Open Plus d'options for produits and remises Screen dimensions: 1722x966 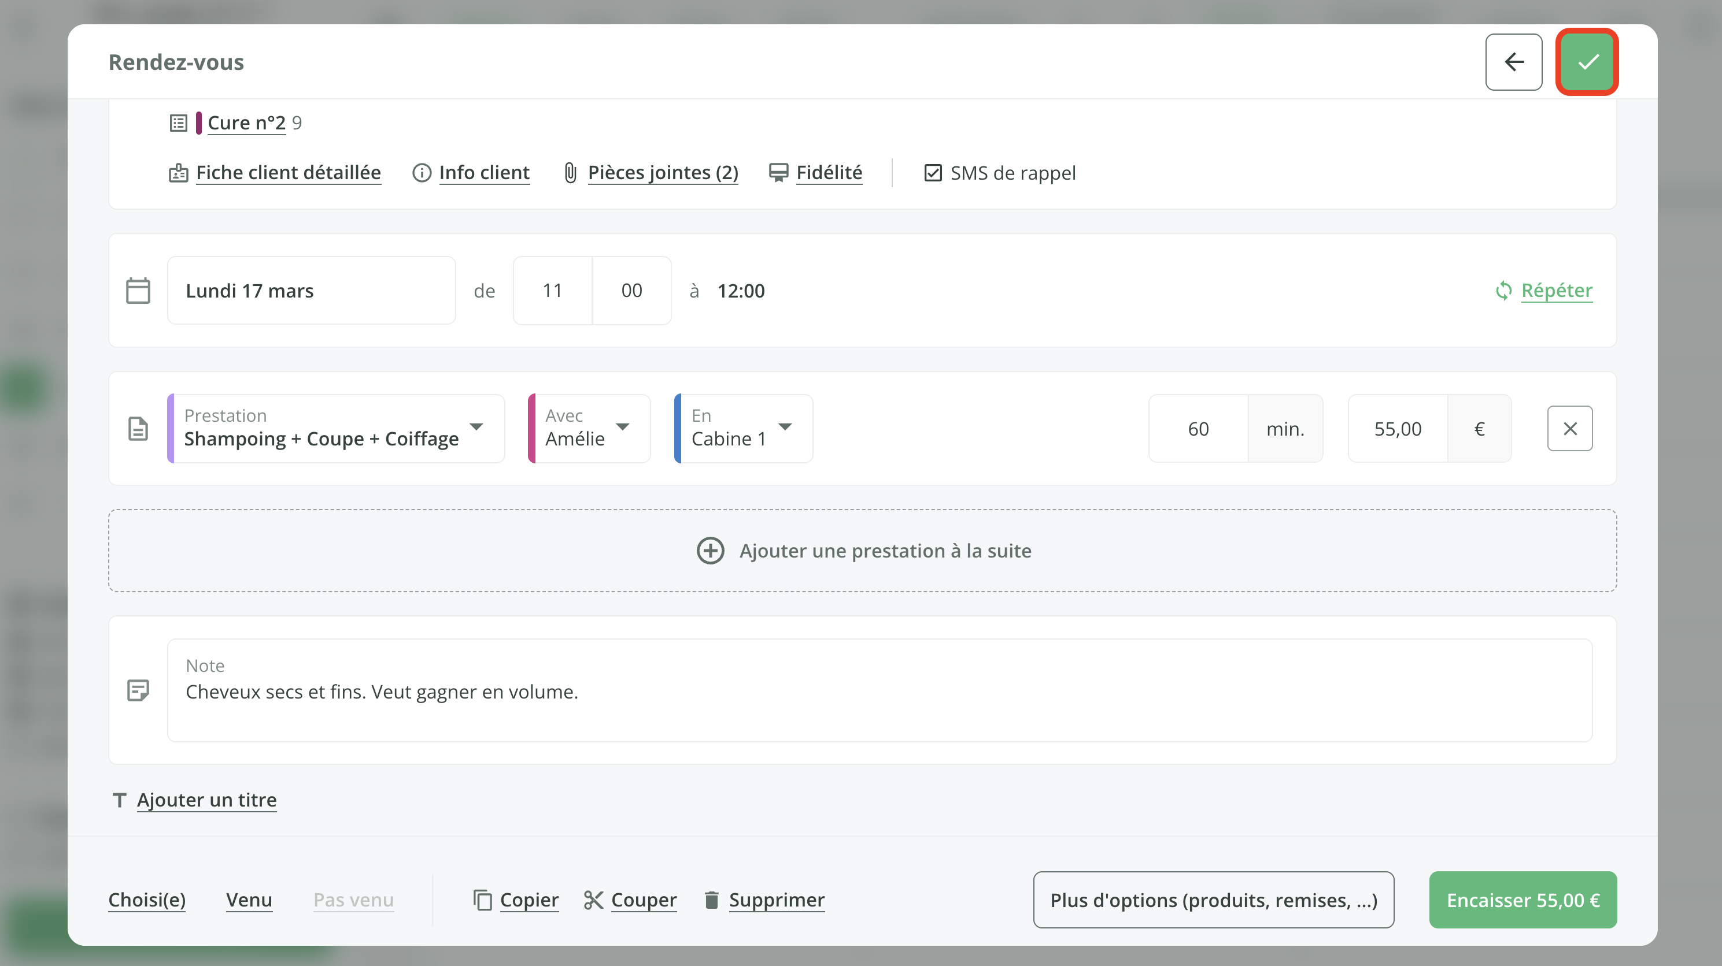pyautogui.click(x=1213, y=899)
